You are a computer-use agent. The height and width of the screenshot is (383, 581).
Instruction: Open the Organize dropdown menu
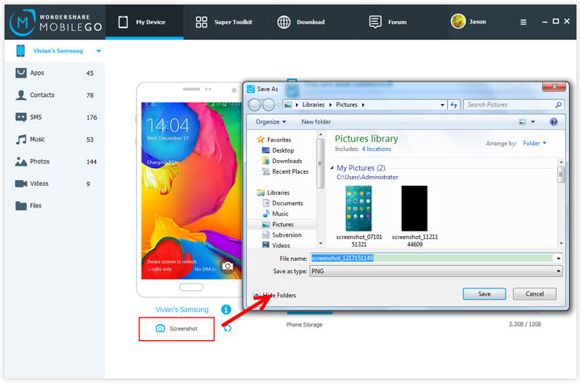271,122
